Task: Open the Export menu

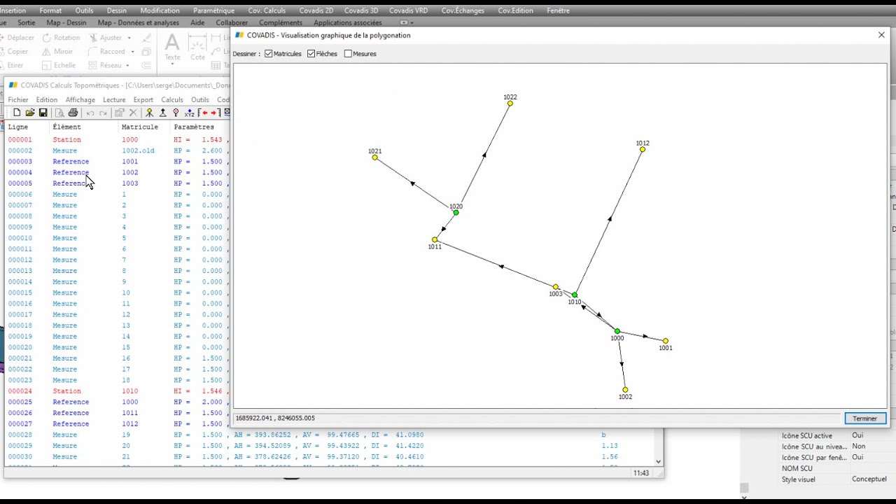Action: 143,100
